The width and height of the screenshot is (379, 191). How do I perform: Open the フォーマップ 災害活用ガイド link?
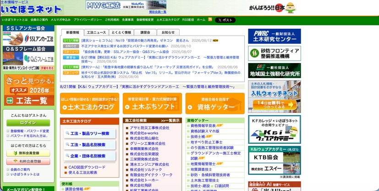click(148, 67)
